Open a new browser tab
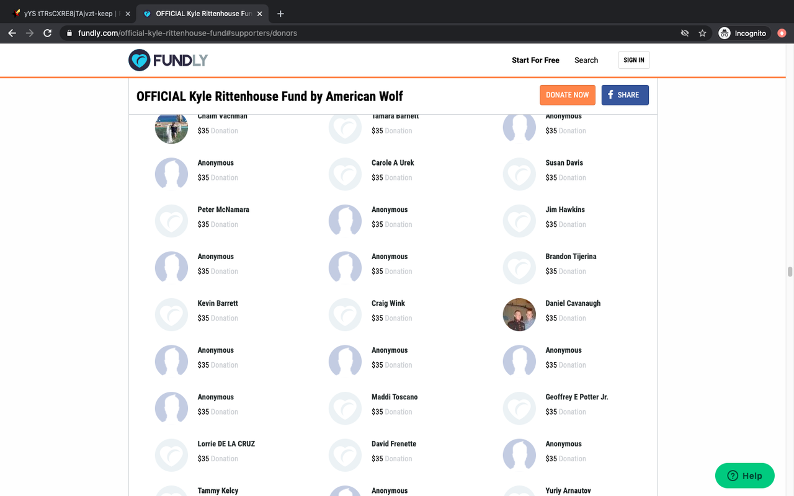 click(280, 14)
